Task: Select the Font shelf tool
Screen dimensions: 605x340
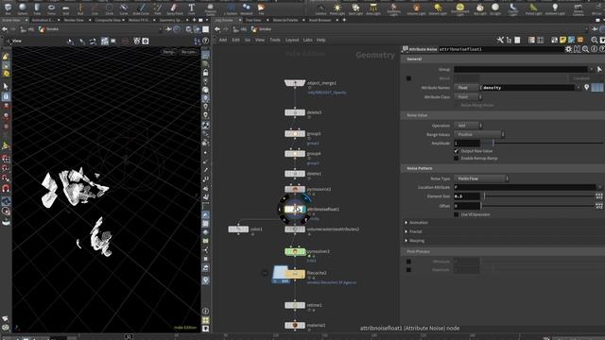Action: click(191, 8)
